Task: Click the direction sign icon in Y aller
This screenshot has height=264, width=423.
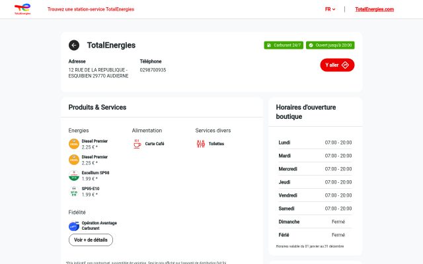Action: [345, 65]
